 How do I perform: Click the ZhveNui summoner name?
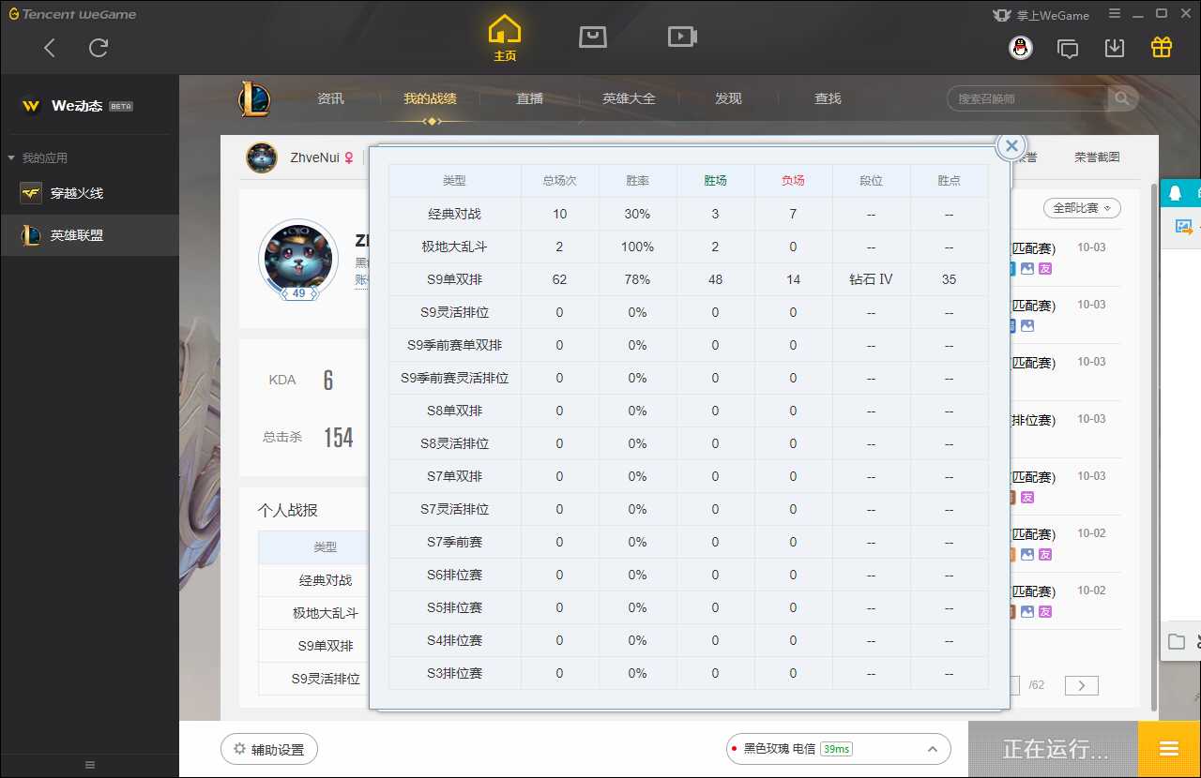(x=314, y=157)
